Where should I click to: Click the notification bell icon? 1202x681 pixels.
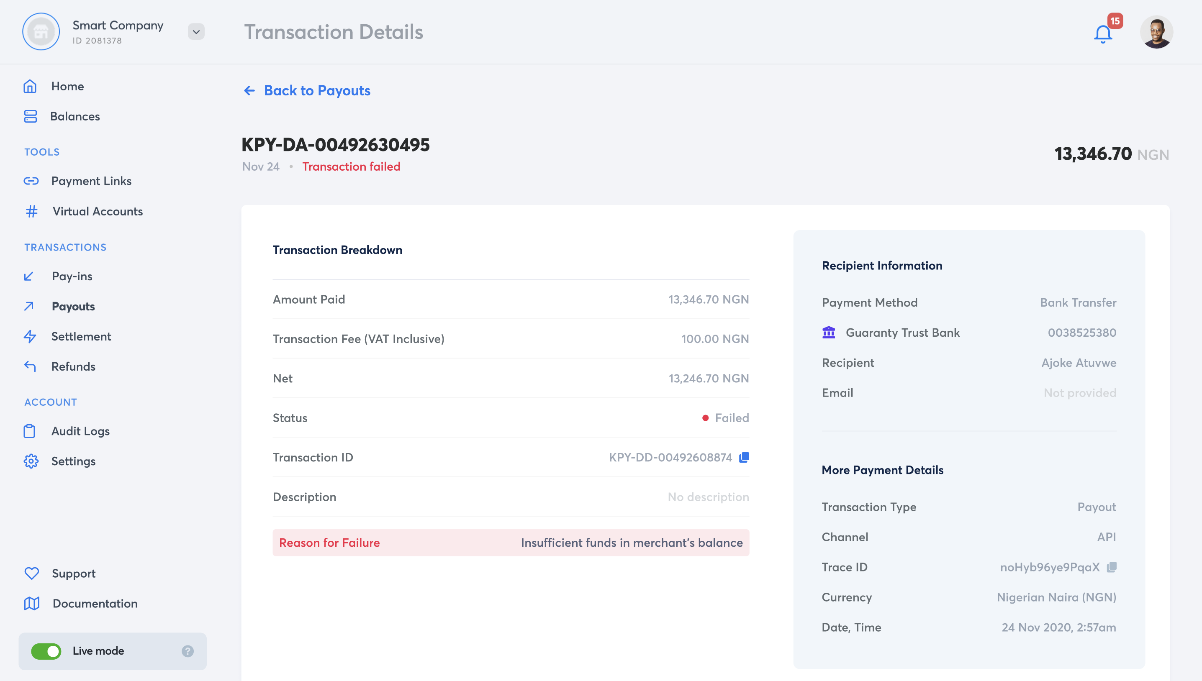click(1102, 34)
